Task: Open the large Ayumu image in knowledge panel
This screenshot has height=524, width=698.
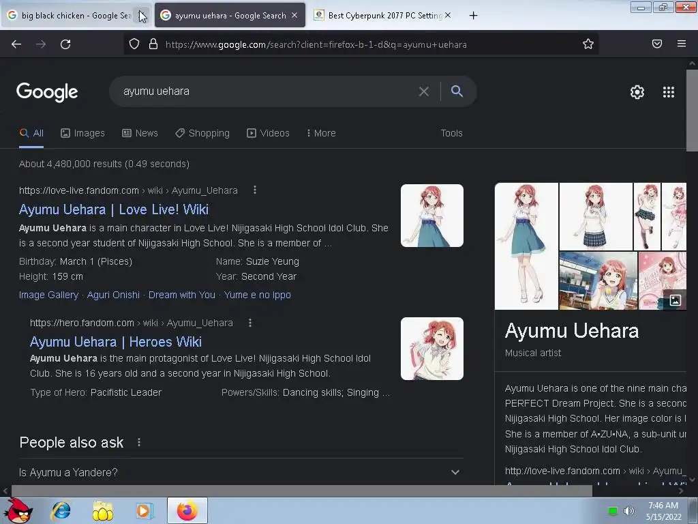Action: pos(526,246)
